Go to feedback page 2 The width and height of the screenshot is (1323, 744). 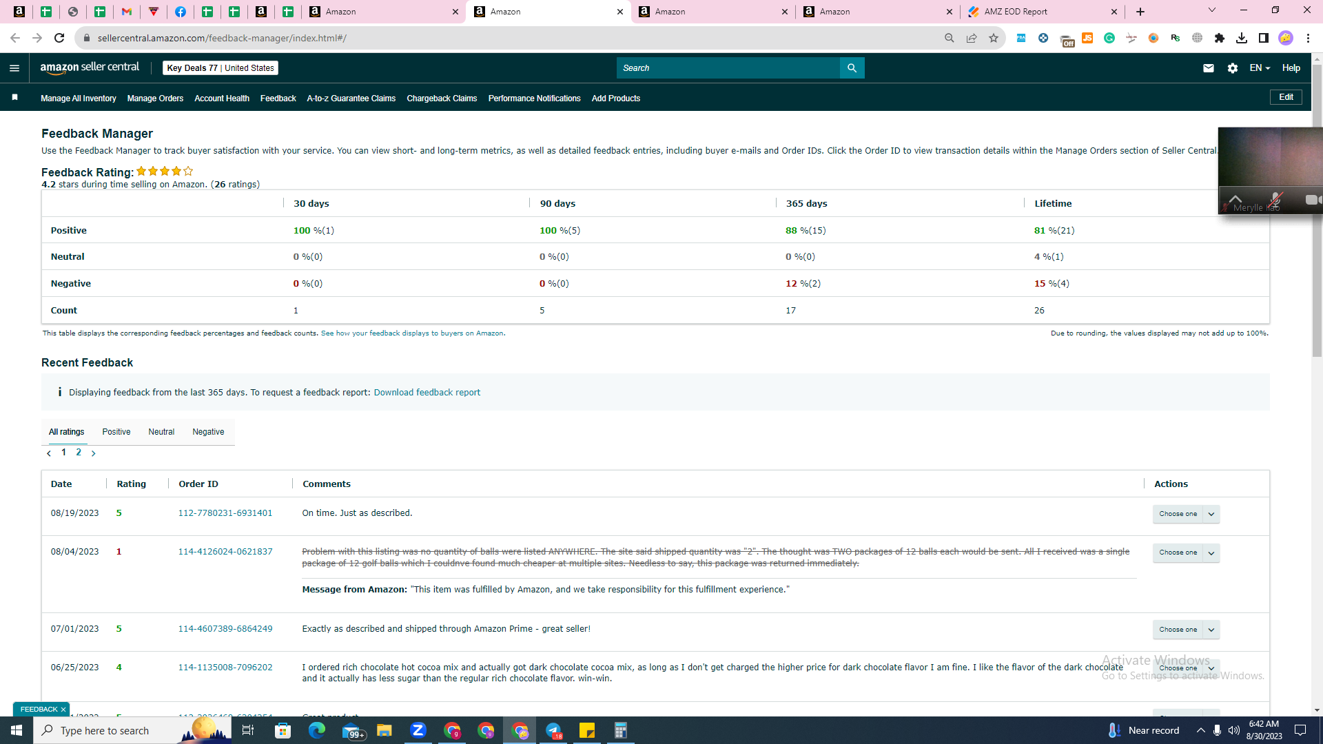[79, 453]
